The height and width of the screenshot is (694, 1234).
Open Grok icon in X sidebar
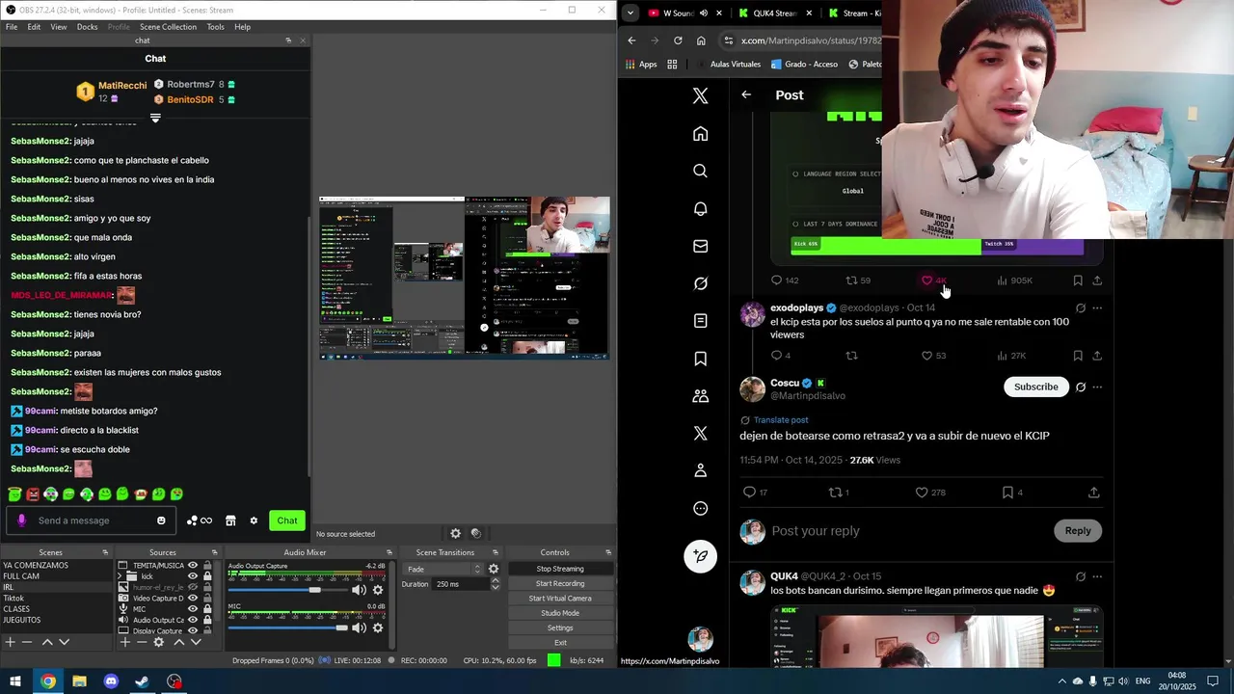701,283
